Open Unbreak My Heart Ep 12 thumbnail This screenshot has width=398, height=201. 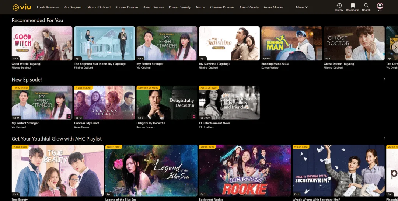click(104, 103)
